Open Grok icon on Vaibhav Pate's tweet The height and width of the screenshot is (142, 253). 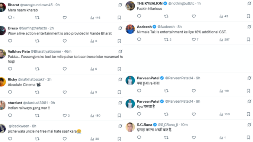120,52
